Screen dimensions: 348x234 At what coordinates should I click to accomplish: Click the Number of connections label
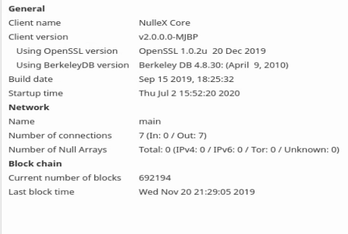pyautogui.click(x=60, y=136)
